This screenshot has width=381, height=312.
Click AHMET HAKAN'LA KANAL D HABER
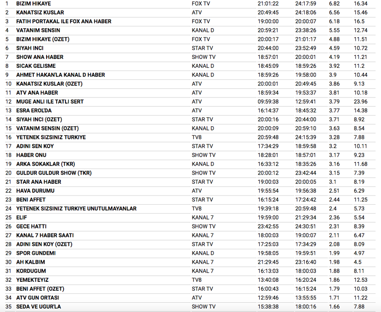[60, 75]
